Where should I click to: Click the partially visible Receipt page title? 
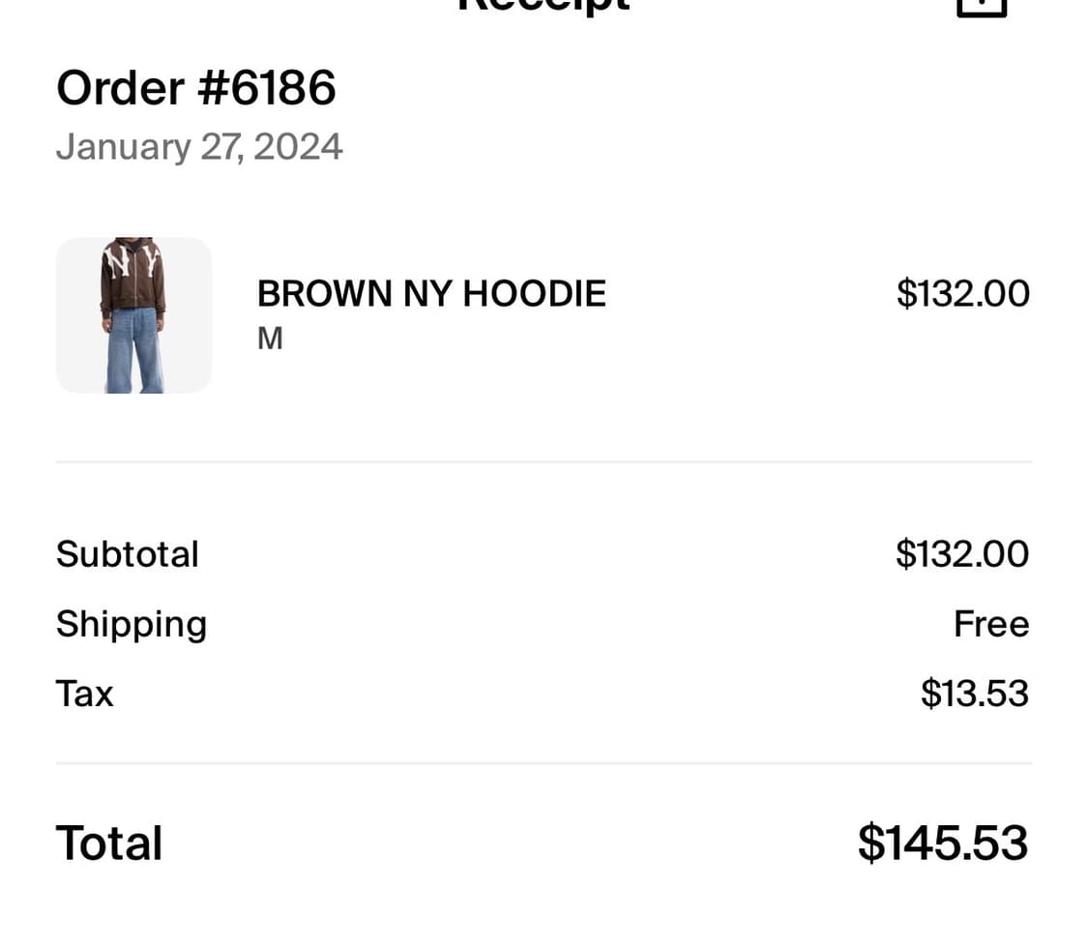pos(544,6)
